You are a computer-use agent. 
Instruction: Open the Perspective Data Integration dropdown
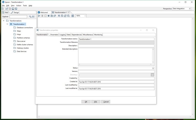click(x=182, y=9)
